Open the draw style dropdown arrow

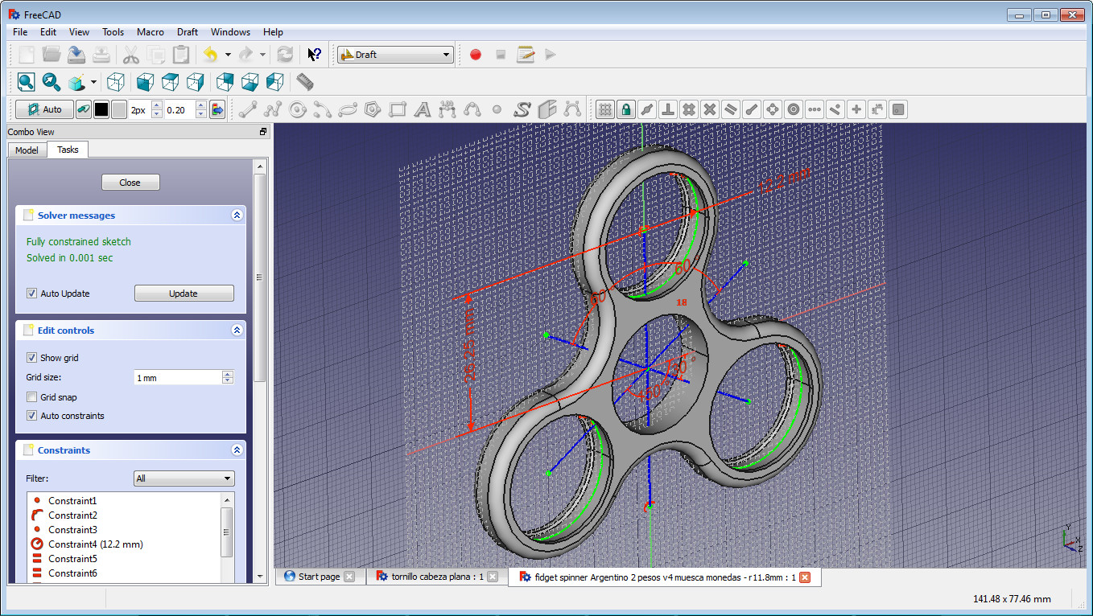coord(93,82)
